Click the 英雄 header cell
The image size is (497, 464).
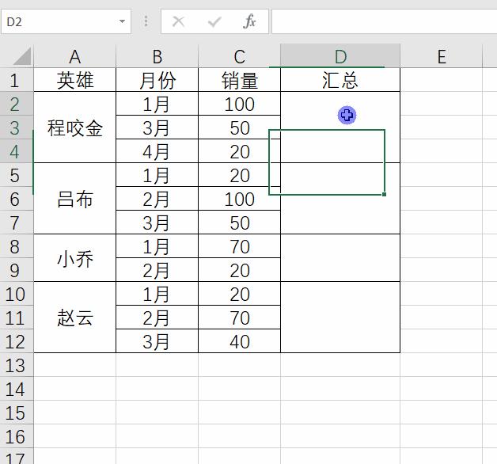click(75, 80)
